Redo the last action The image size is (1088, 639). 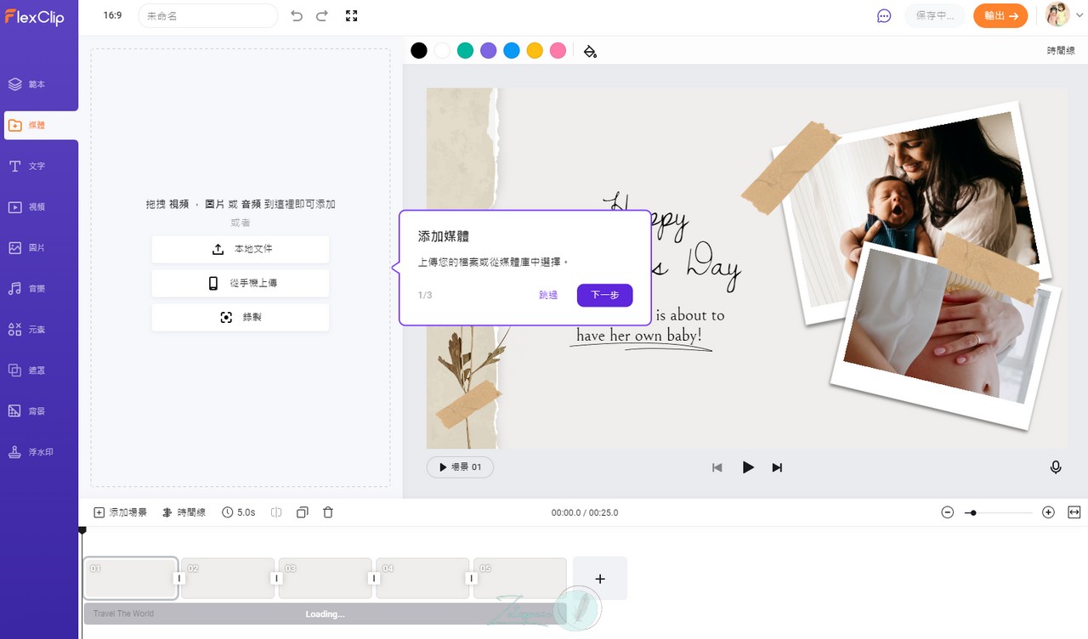[322, 15]
